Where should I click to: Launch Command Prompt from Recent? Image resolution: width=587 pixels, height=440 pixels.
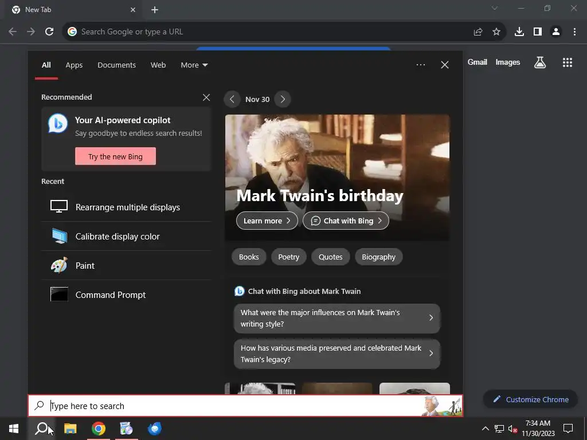[x=126, y=294]
